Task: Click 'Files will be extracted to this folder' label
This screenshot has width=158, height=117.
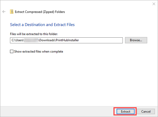Action: pyautogui.click(x=34, y=34)
